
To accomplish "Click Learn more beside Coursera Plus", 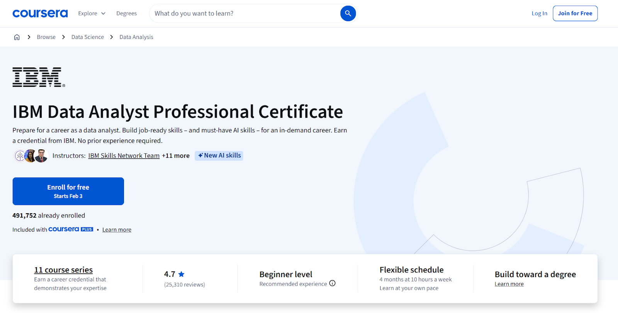I will point(117,230).
